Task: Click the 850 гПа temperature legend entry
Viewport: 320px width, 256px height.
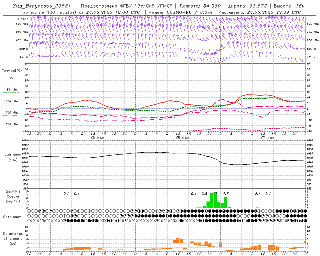Action: (12, 101)
